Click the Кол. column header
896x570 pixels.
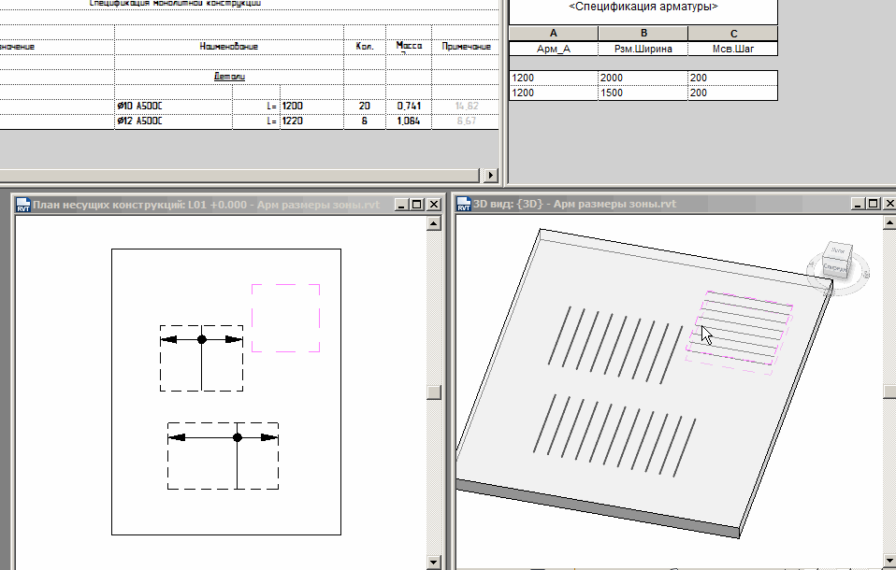click(365, 47)
